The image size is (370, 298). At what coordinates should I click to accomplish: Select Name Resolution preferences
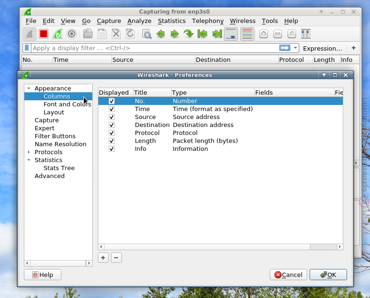coord(60,144)
